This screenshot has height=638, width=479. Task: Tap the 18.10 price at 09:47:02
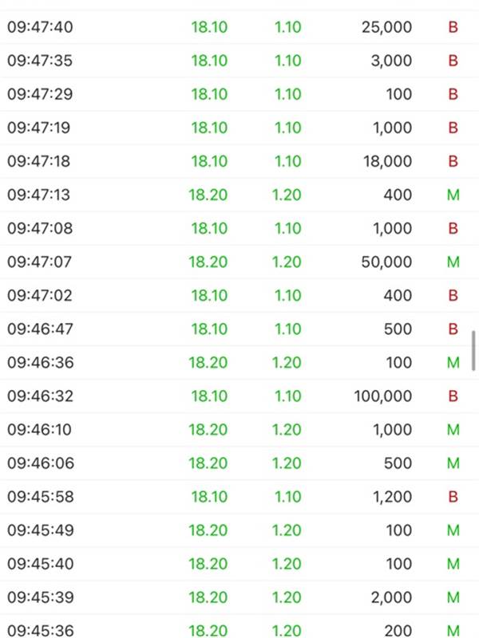click(209, 295)
